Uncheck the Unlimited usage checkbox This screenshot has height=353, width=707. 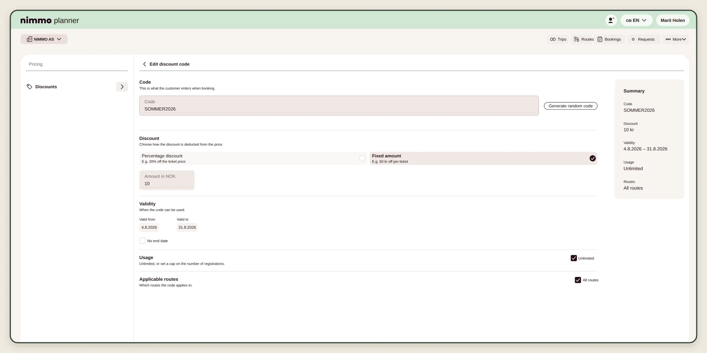coord(574,258)
